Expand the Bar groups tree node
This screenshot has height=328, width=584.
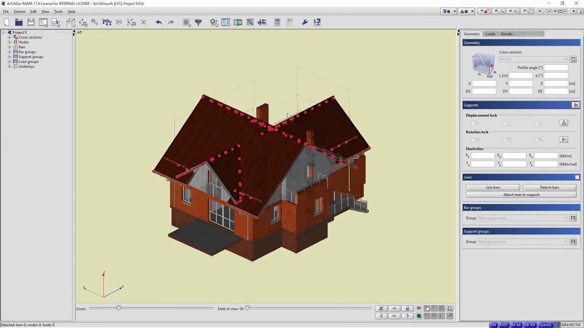coord(9,52)
